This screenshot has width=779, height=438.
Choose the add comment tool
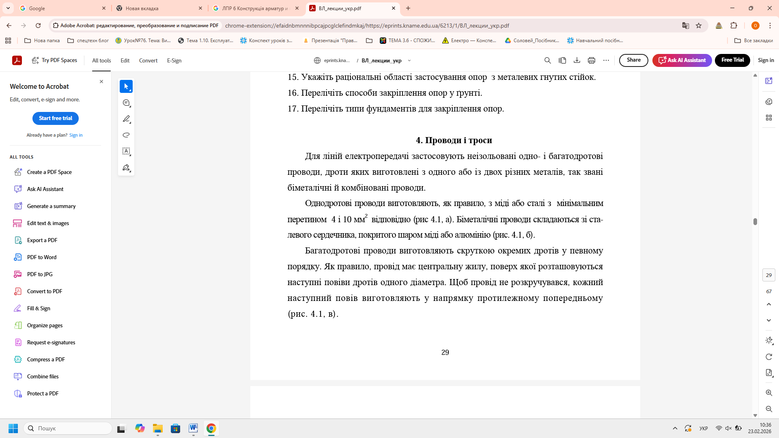(x=126, y=103)
